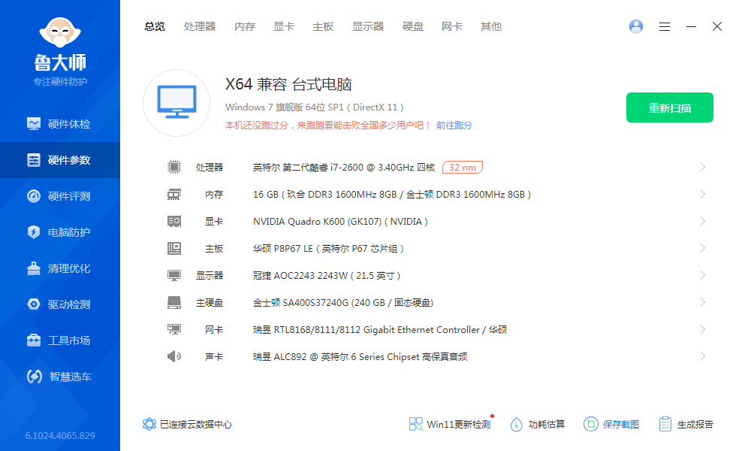The image size is (736, 451).
Task: Click 金士顿 SA400S37240G disk text
Action: click(x=343, y=302)
